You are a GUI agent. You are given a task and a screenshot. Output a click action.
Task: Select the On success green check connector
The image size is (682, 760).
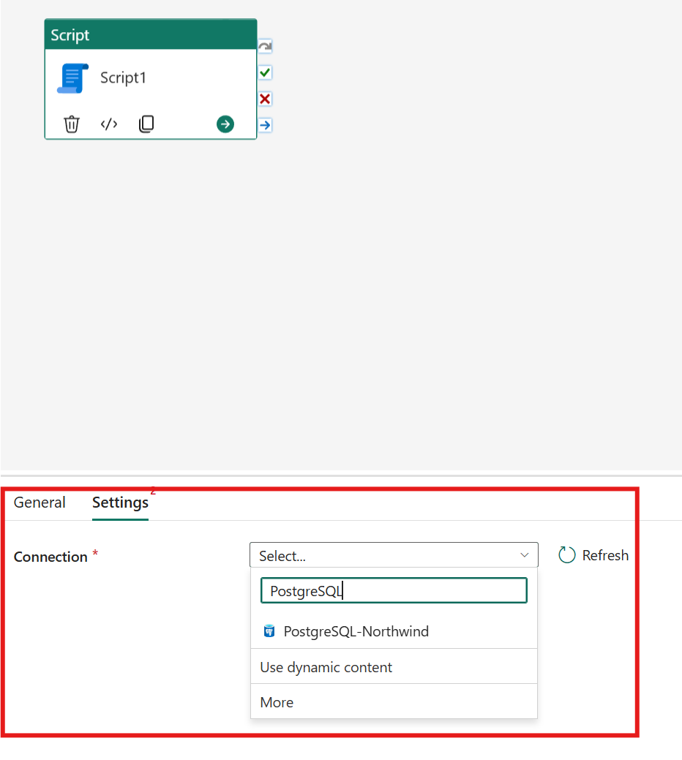(x=265, y=72)
